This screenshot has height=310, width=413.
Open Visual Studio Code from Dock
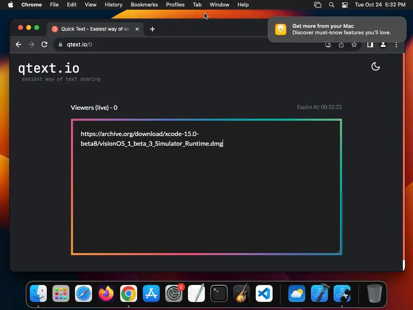coord(264,293)
